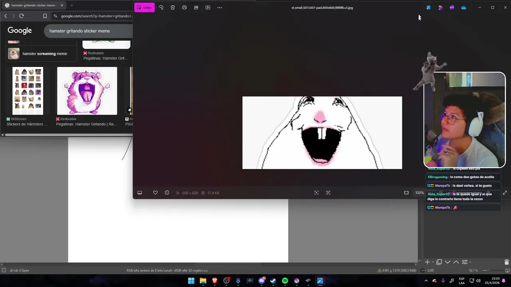Open OneDrive cloud icon in Photos title bar
Screen dimensions: 511x287
pos(463,8)
